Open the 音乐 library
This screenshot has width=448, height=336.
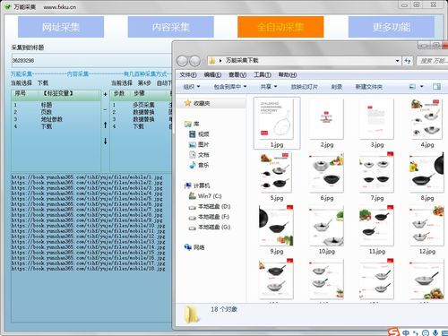(199, 165)
